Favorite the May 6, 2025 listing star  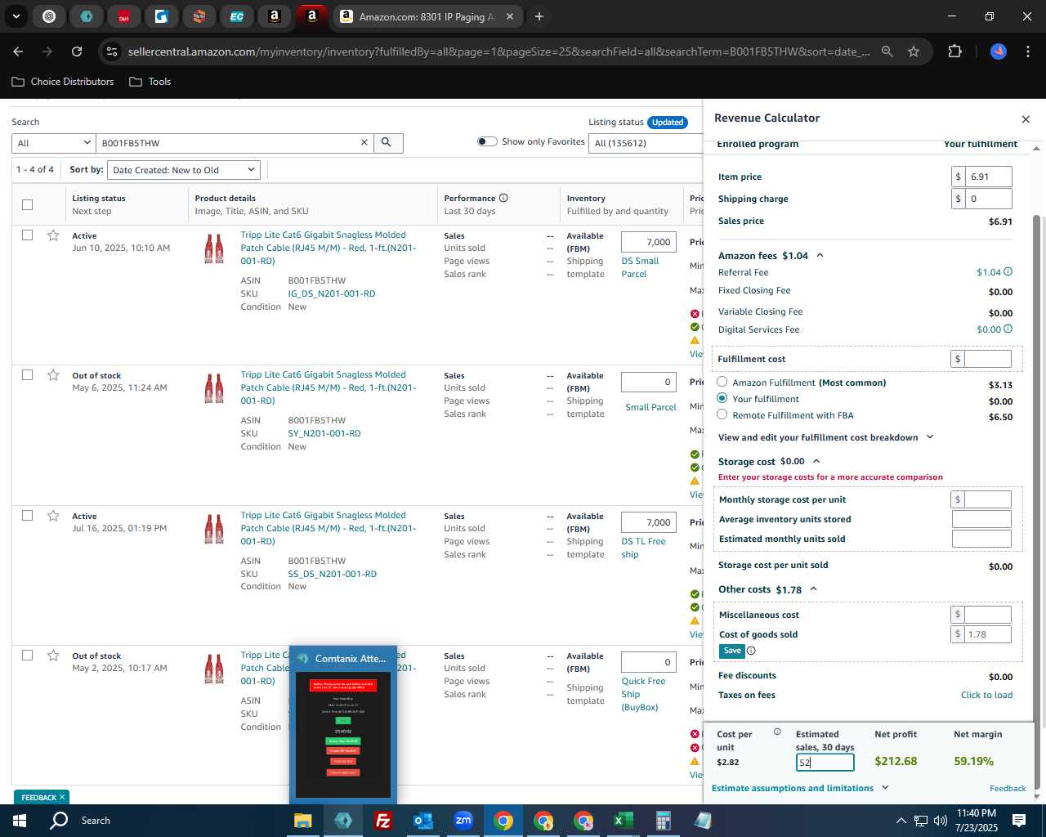(x=53, y=375)
